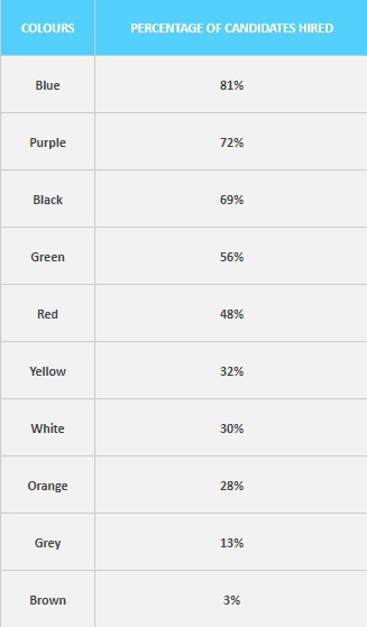Screen dimensions: 367x627
Task: Select the Brown colour cell
Action: coord(48,600)
